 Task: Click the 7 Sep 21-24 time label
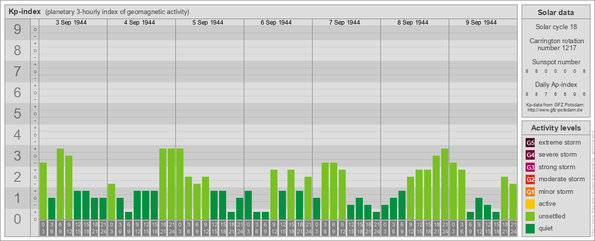(376, 228)
